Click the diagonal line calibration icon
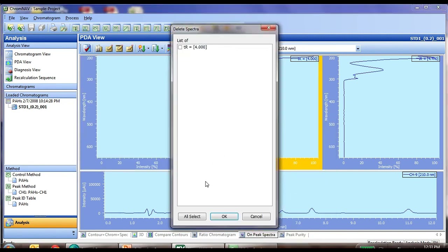This screenshot has width=448, height=252. (127, 28)
